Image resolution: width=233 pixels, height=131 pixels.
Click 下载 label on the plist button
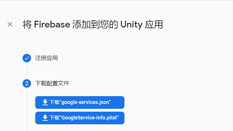pos(54,118)
